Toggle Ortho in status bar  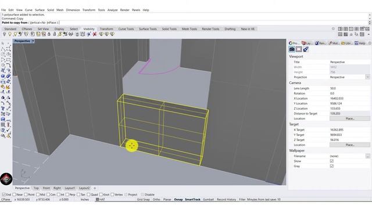click(156, 200)
